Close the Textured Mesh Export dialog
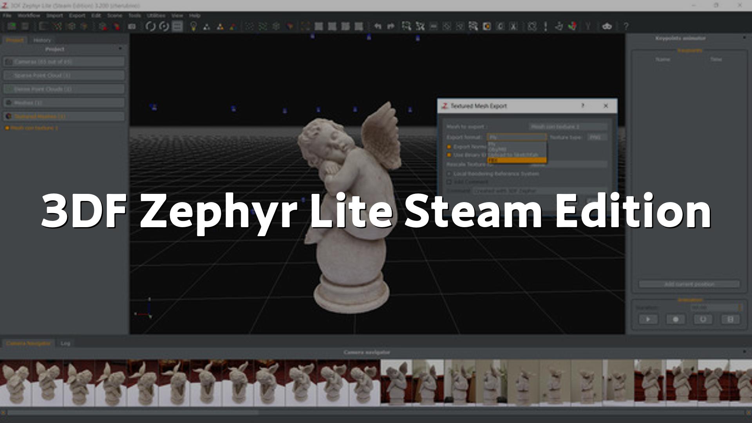 click(x=606, y=106)
